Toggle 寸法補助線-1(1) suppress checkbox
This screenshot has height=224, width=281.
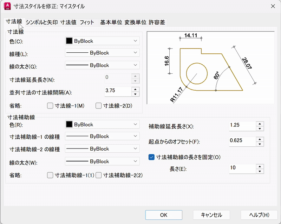[x=50, y=175]
